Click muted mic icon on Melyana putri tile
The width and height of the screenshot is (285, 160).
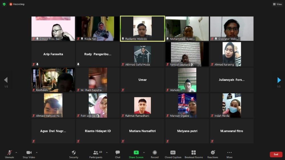pyautogui.click(x=167, y=141)
